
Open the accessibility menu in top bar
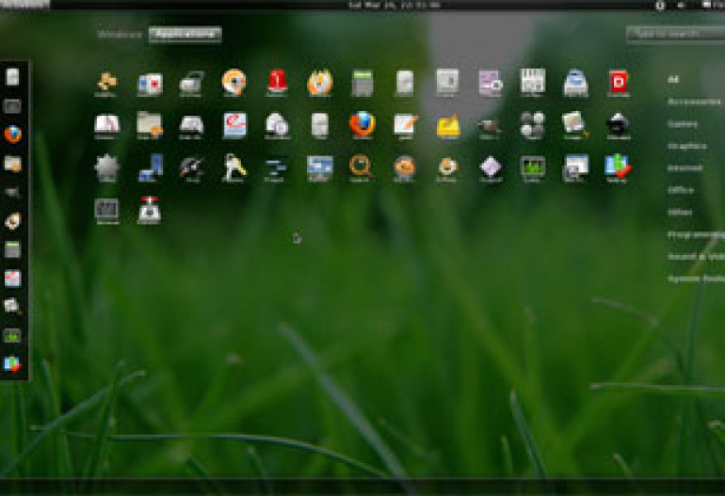(x=660, y=5)
